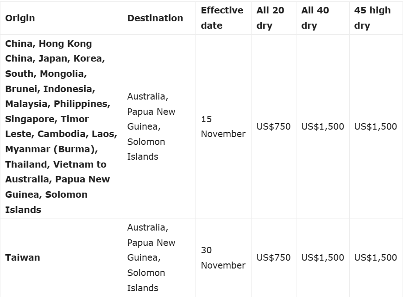Click All 40 dry price for 15 November
403x300 pixels.
click(322, 126)
